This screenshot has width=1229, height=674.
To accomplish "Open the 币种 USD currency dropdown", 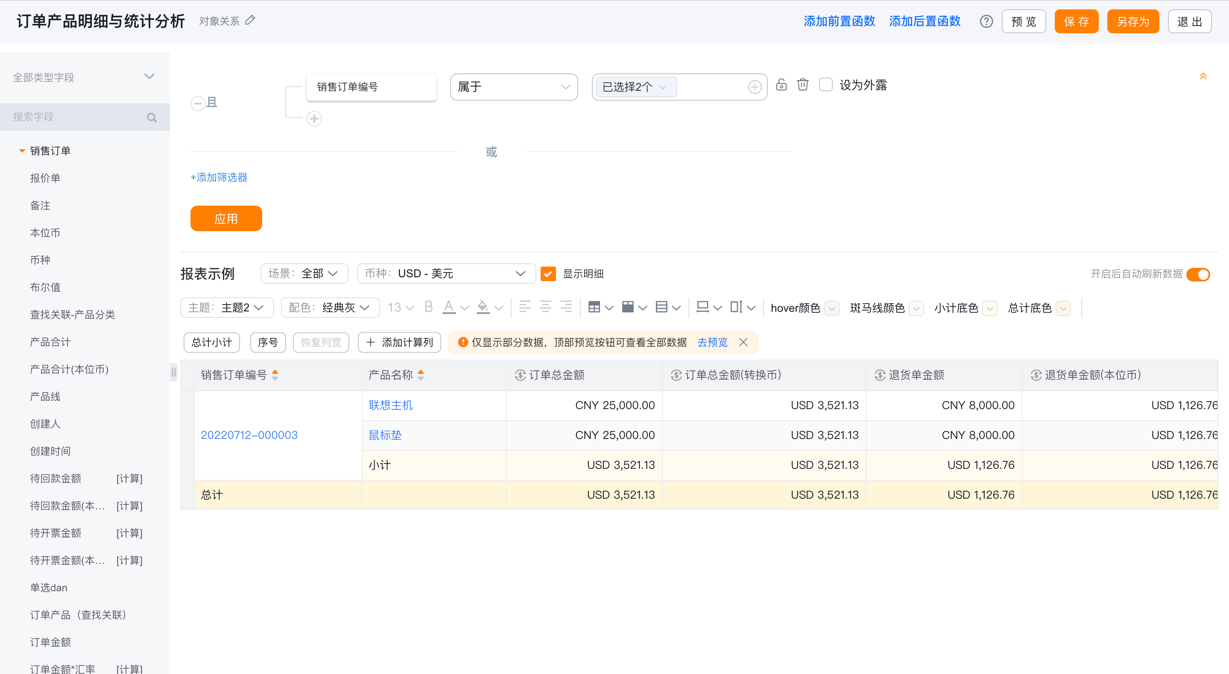I will 446,273.
